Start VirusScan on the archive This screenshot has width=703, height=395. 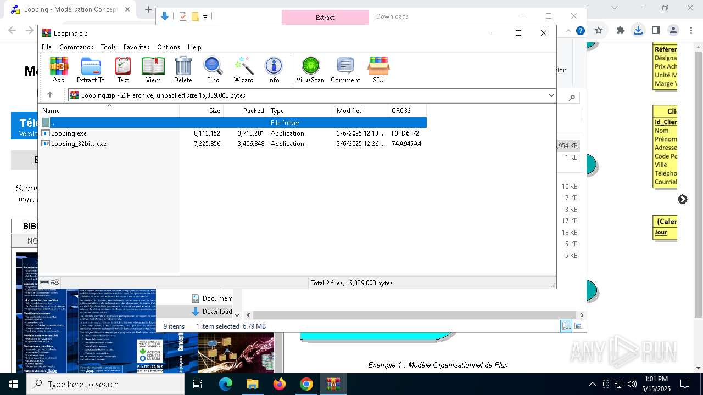coord(310,70)
